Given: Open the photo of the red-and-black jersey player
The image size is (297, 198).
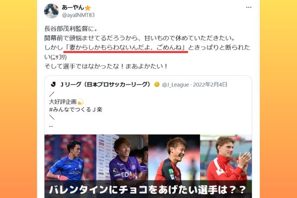Looking at the screenshot, I should pyautogui.click(x=174, y=157).
